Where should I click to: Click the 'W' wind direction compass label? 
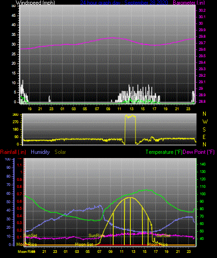[205, 122]
